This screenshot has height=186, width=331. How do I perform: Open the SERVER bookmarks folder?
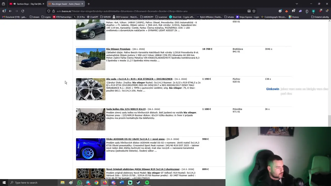coord(105,17)
